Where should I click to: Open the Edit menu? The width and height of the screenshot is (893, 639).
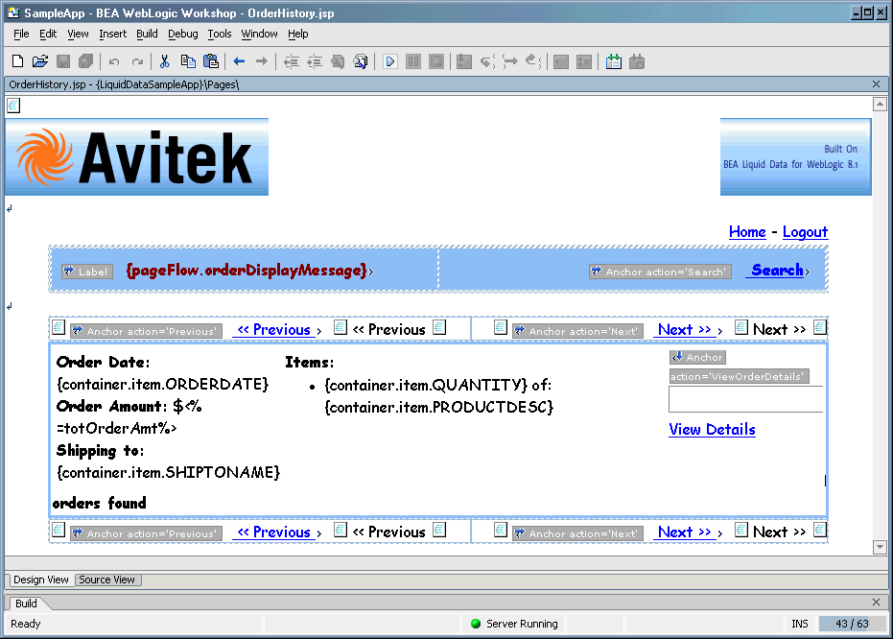pos(48,34)
